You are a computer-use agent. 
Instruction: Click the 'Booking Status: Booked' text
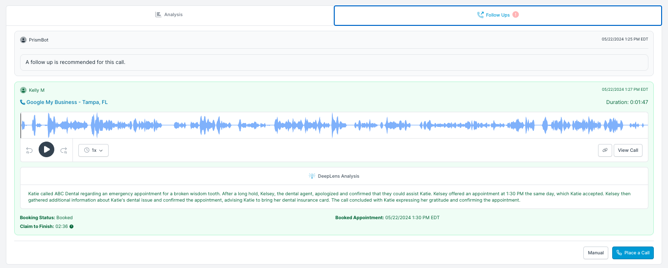pyautogui.click(x=46, y=218)
